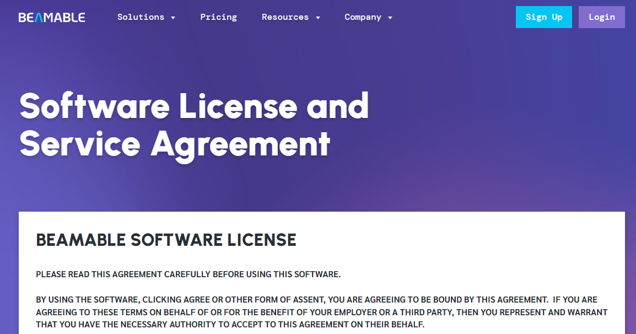Click the BEAMABLE SOFTWARE LICENSE section title

click(x=166, y=240)
